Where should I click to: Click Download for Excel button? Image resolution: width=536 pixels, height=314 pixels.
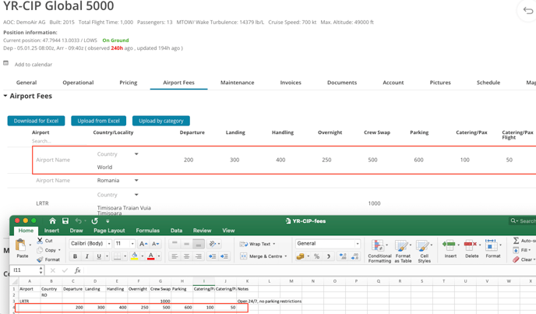pos(37,121)
